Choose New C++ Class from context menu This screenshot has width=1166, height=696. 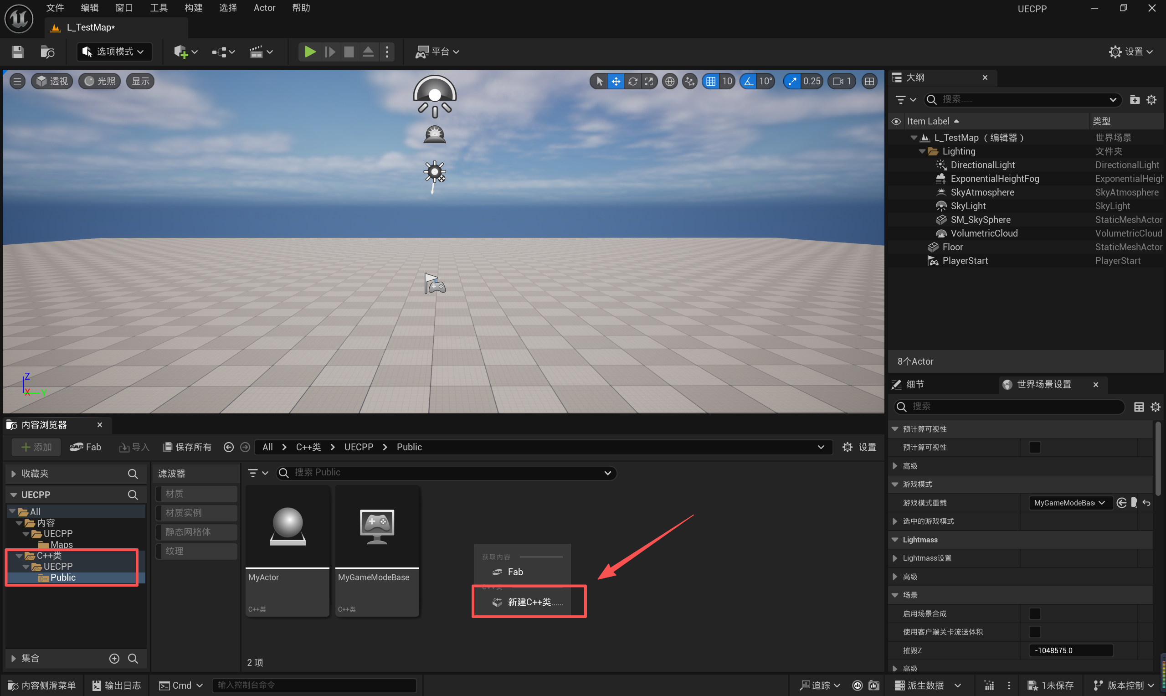[x=529, y=602]
